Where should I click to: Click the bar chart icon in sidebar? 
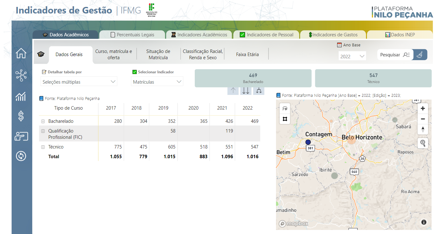(21, 97)
